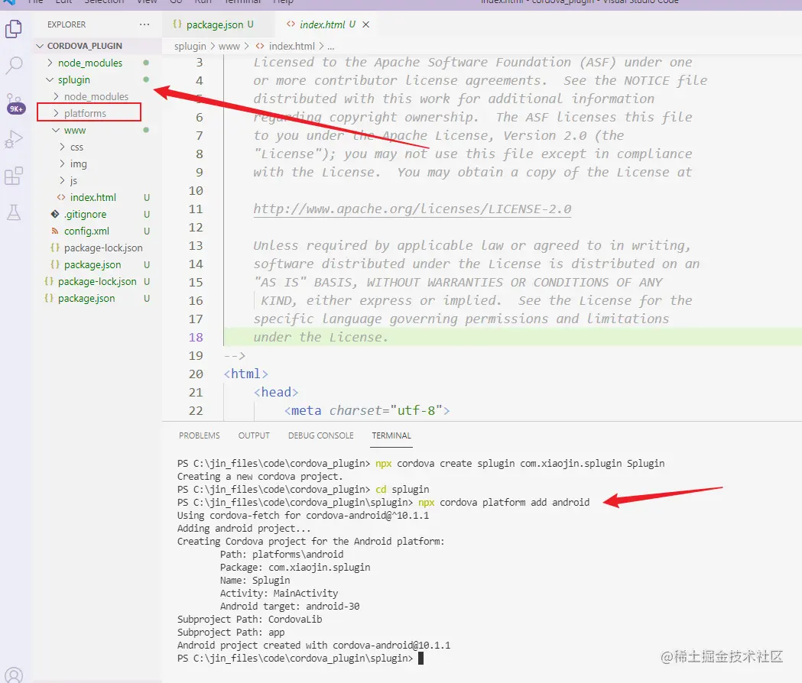Click www breadcrumb segment
Image resolution: width=802 pixels, height=683 pixels.
[229, 46]
